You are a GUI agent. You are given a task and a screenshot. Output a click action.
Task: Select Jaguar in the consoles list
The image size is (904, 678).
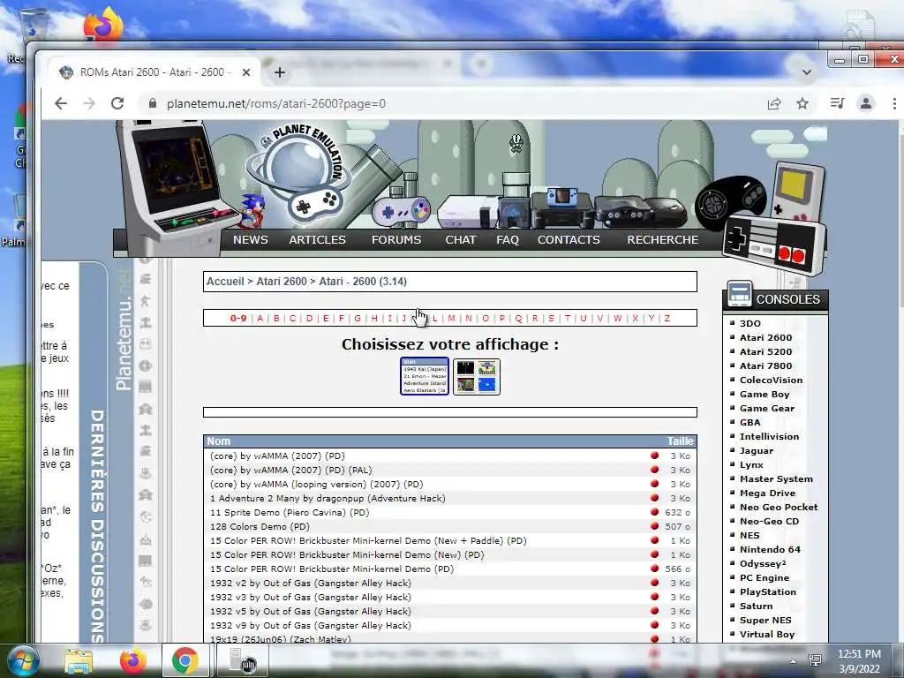pyautogui.click(x=757, y=451)
